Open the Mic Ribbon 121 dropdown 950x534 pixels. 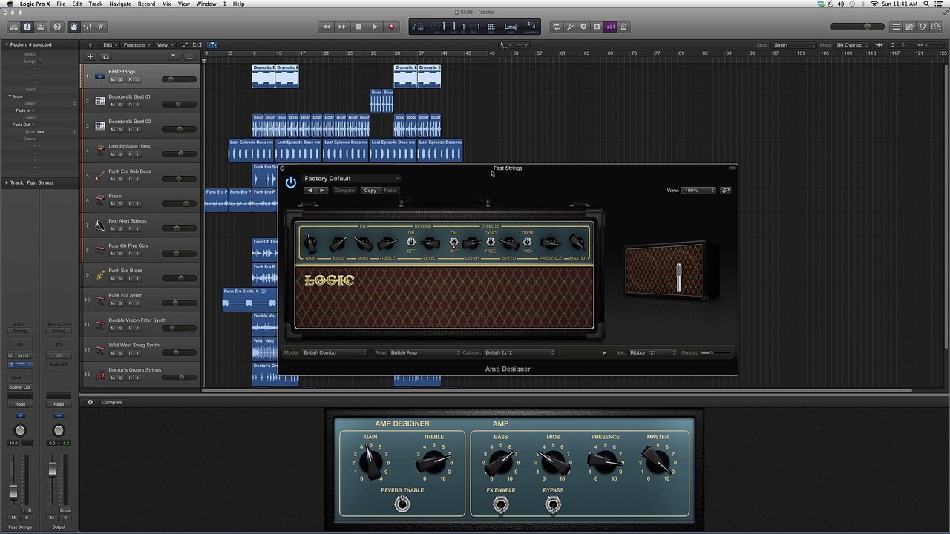pyautogui.click(x=652, y=352)
